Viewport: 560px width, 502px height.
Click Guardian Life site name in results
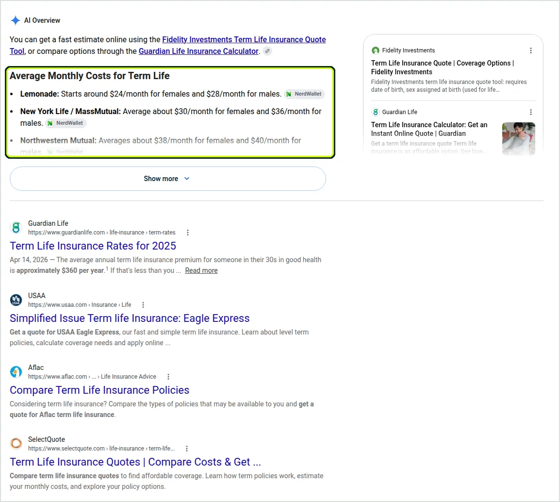(x=48, y=223)
